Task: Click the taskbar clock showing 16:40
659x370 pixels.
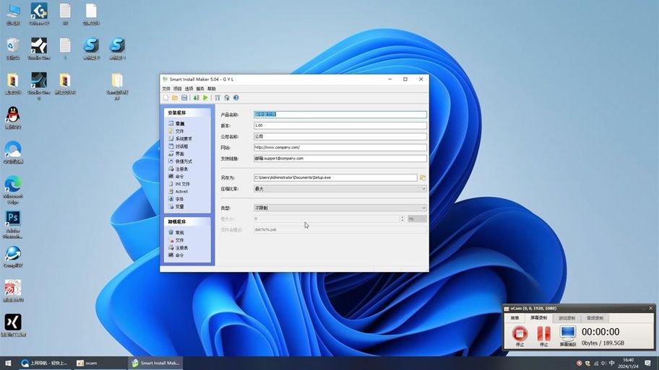Action: 629,363
